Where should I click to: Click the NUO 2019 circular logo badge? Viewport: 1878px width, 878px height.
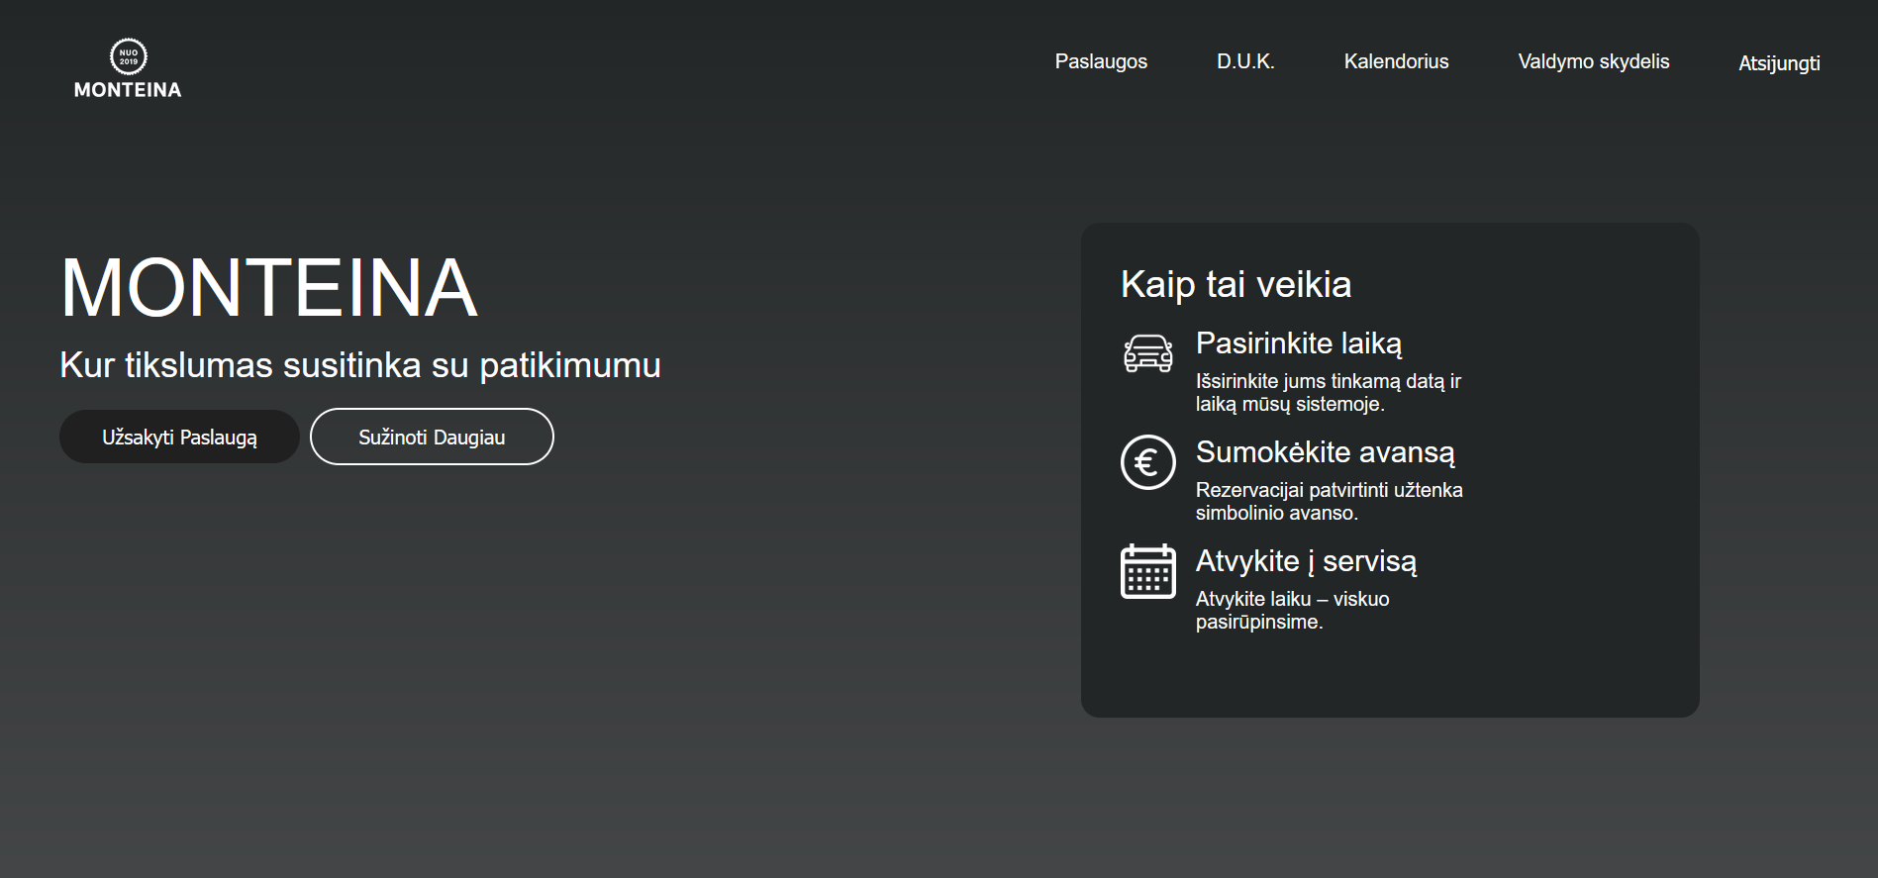(128, 56)
